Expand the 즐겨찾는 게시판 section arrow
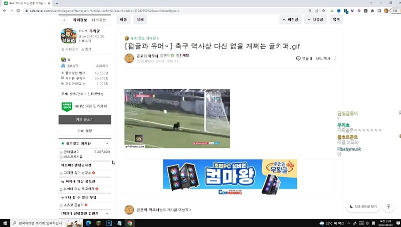 pos(107,143)
